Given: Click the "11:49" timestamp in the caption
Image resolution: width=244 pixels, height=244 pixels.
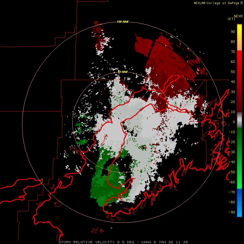Looking at the screenshot, I should coord(182,242).
